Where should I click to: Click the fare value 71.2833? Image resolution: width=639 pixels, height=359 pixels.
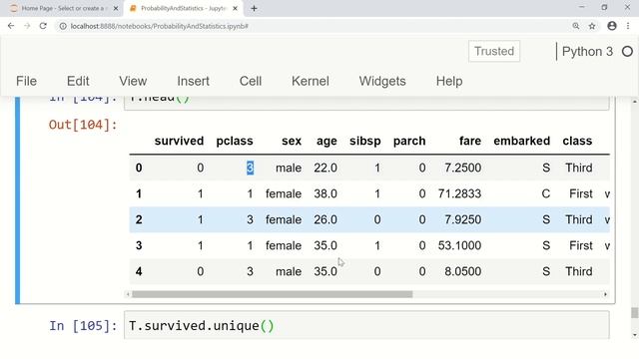coord(459,193)
